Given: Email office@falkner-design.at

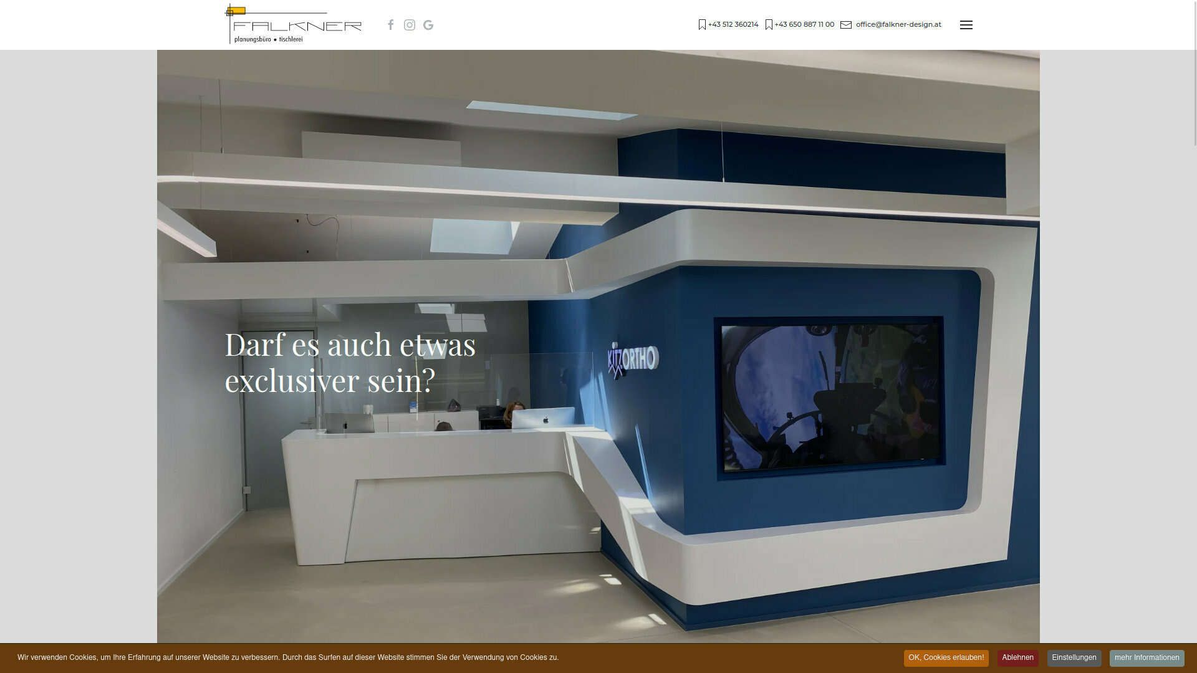Looking at the screenshot, I should coord(898,24).
